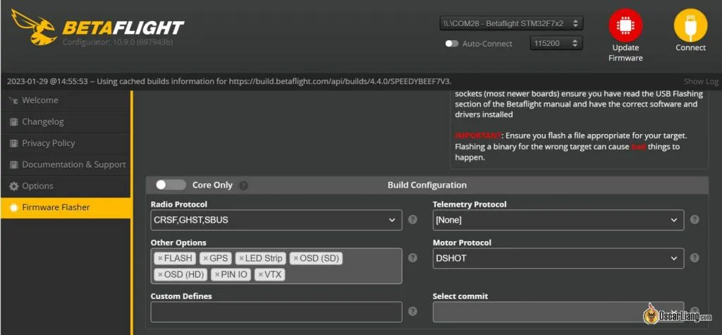Expand the Telemetry Protocol dropdown
Viewport: 722px width, 335px height.
[x=558, y=220]
